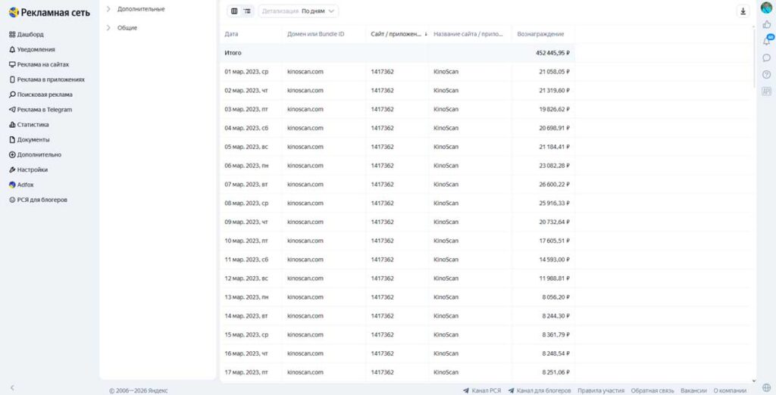Sort by Название сайта / приложения header
The width and height of the screenshot is (776, 395).
tap(468, 34)
